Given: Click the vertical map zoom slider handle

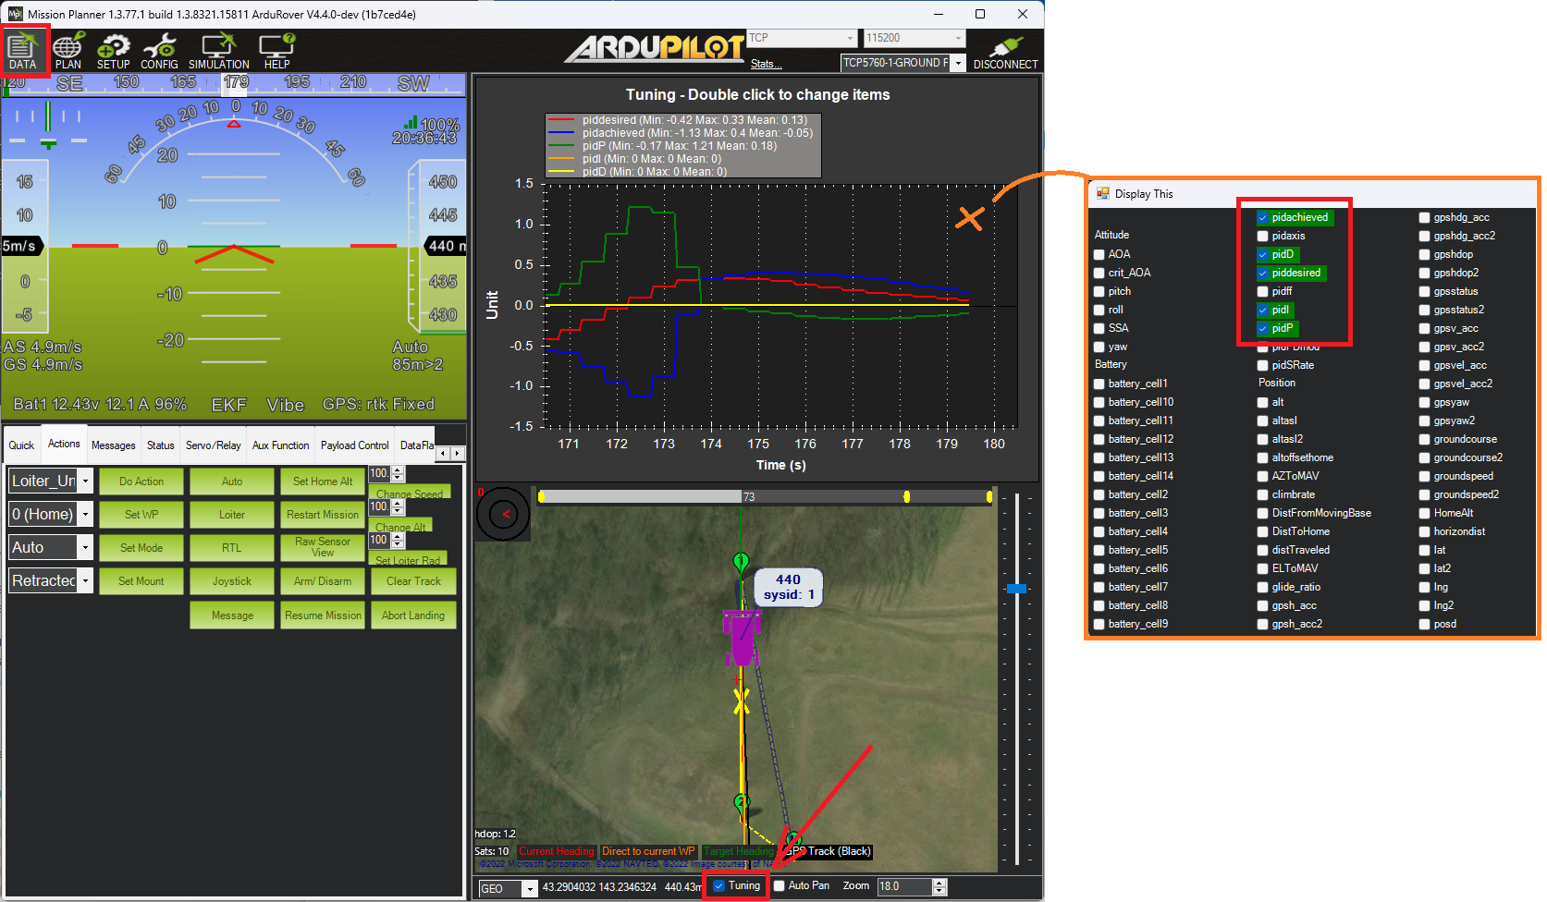Looking at the screenshot, I should pos(1016,589).
